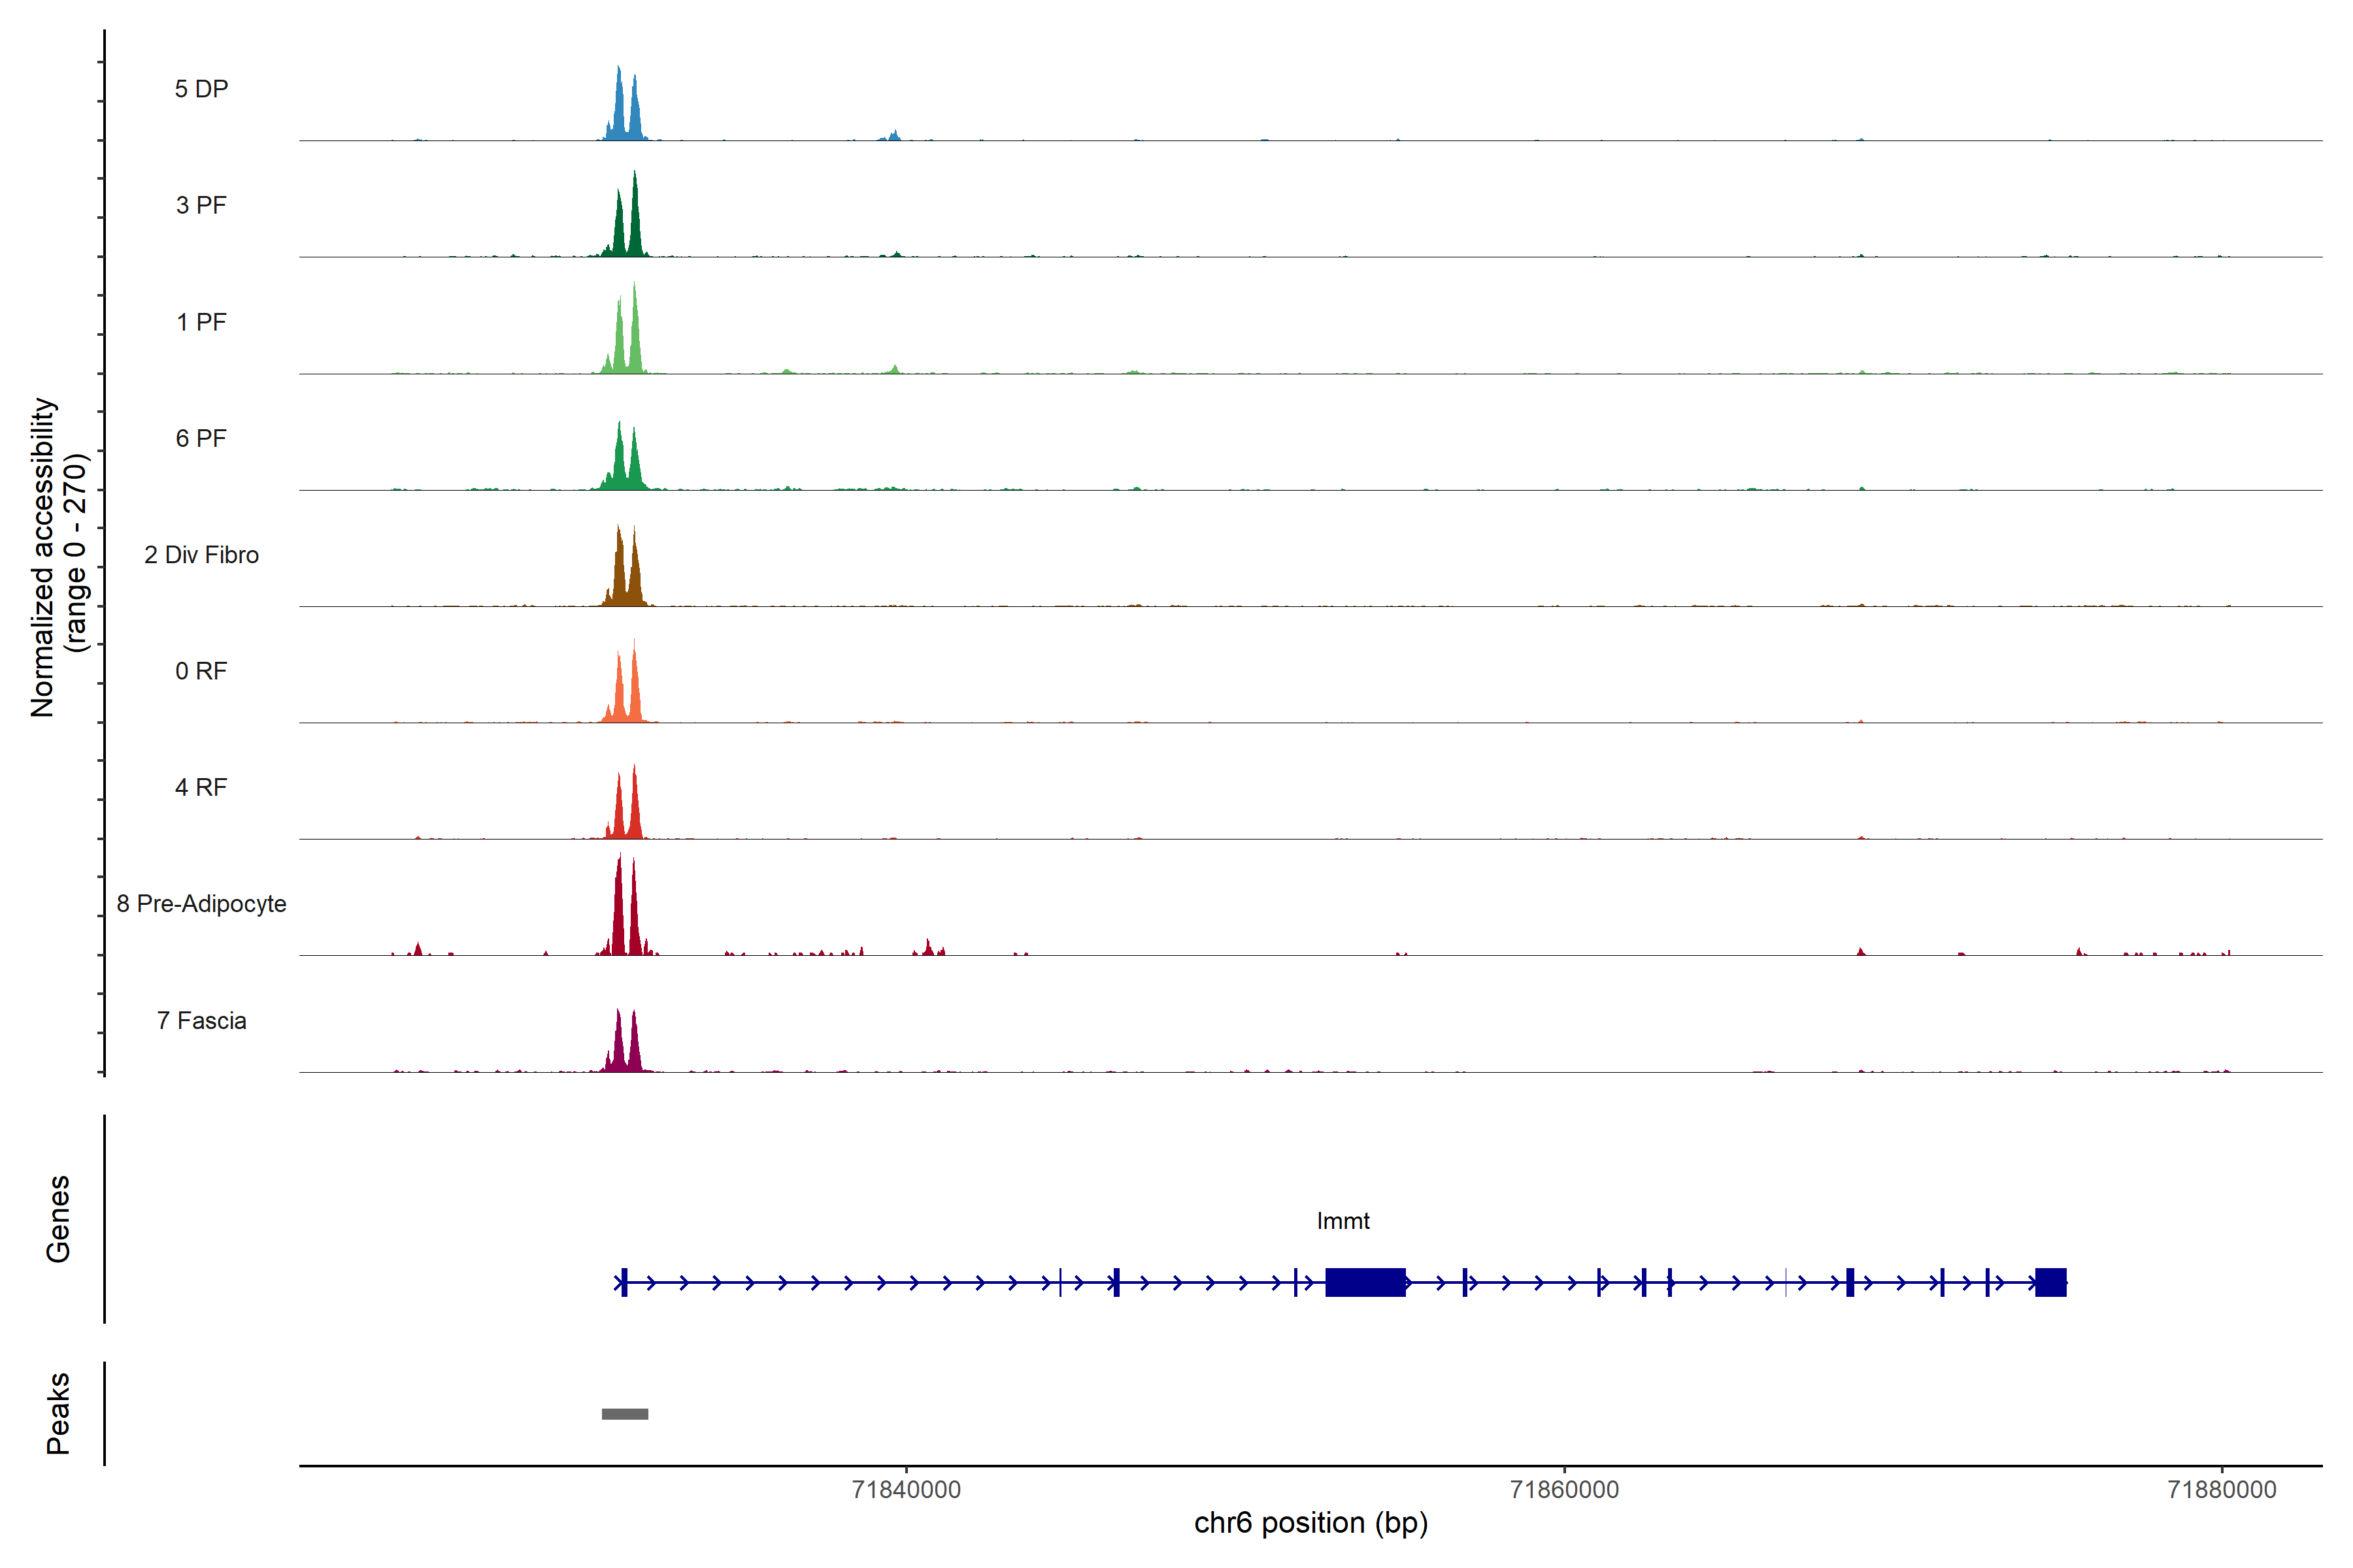Click the 71880000 axis tick label

click(2221, 1489)
